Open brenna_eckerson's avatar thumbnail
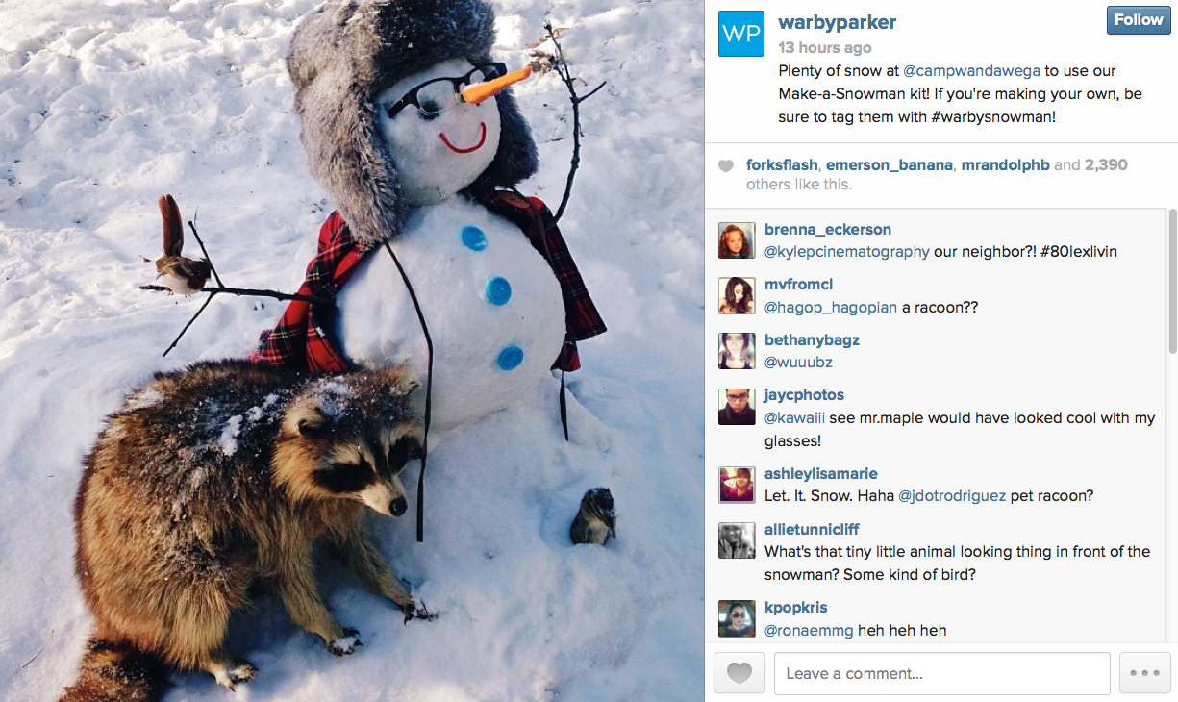 [737, 240]
